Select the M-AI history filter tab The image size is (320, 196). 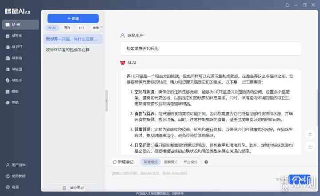(x=52, y=28)
